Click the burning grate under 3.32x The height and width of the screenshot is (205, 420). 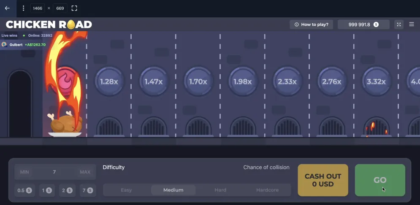[x=377, y=127]
